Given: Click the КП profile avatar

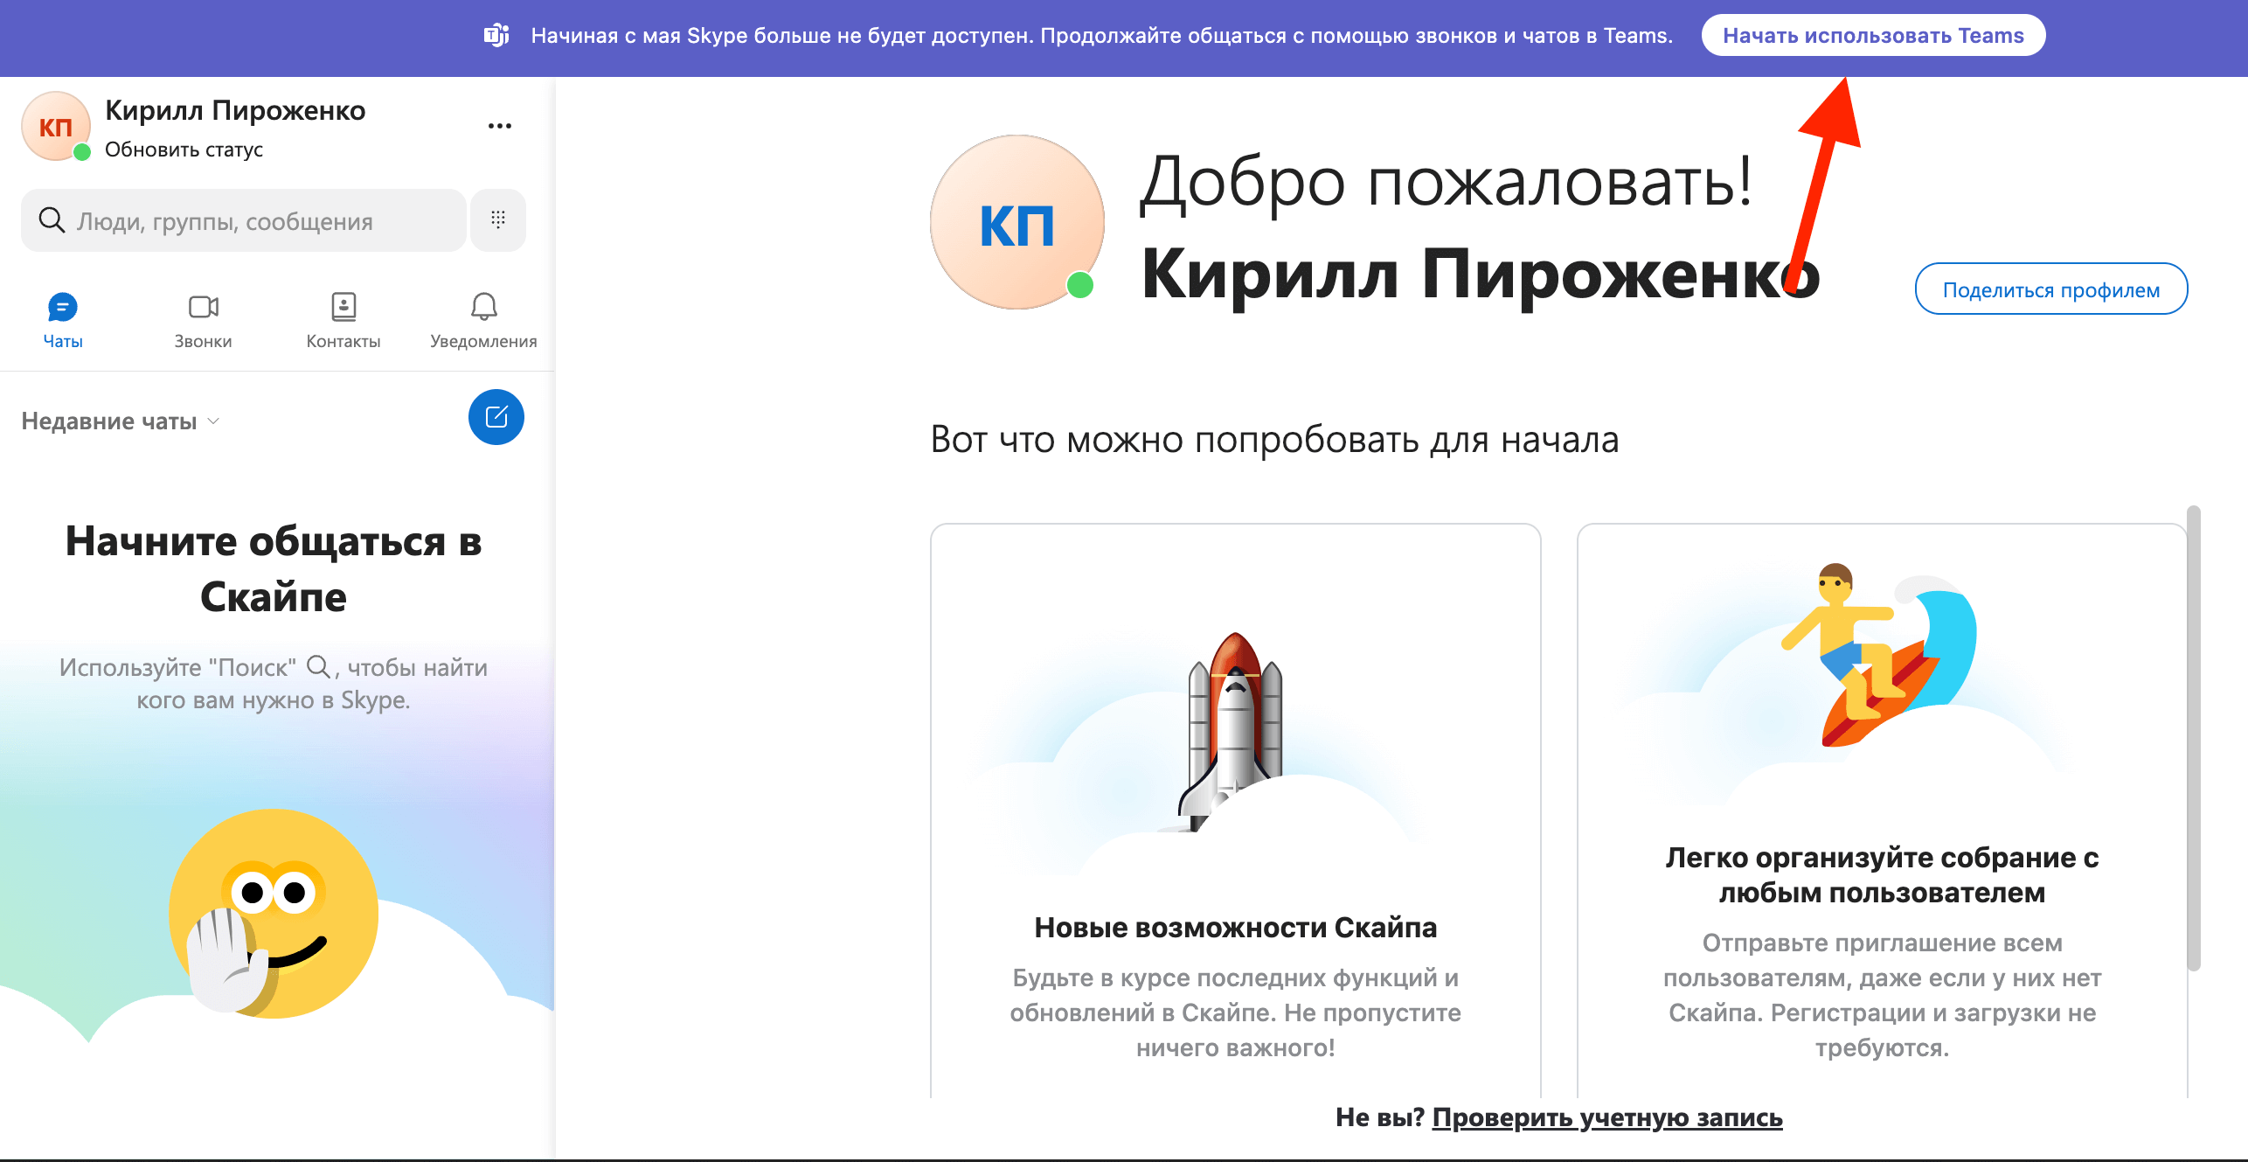Looking at the screenshot, I should click(x=55, y=126).
